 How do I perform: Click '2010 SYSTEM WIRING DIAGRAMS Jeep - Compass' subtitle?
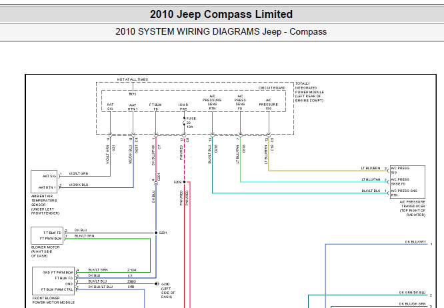(x=221, y=32)
